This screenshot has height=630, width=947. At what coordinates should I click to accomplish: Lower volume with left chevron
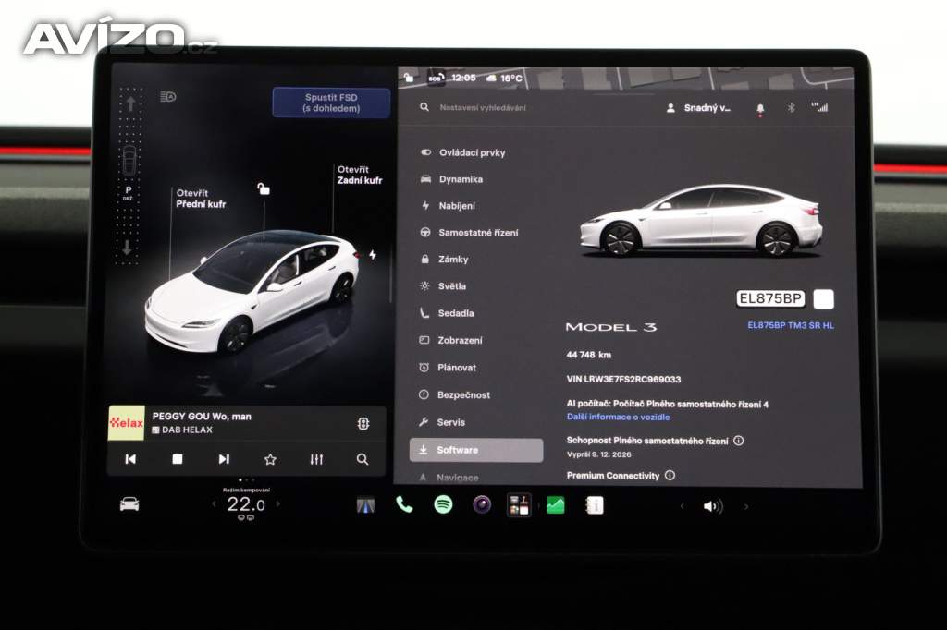click(x=683, y=506)
